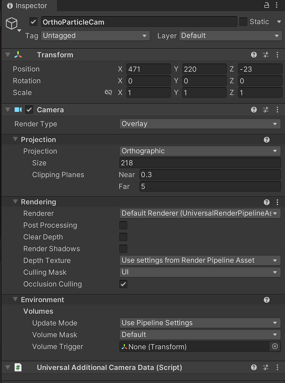The height and width of the screenshot is (383, 285).
Task: Click the Inspector tab
Action: point(26,6)
